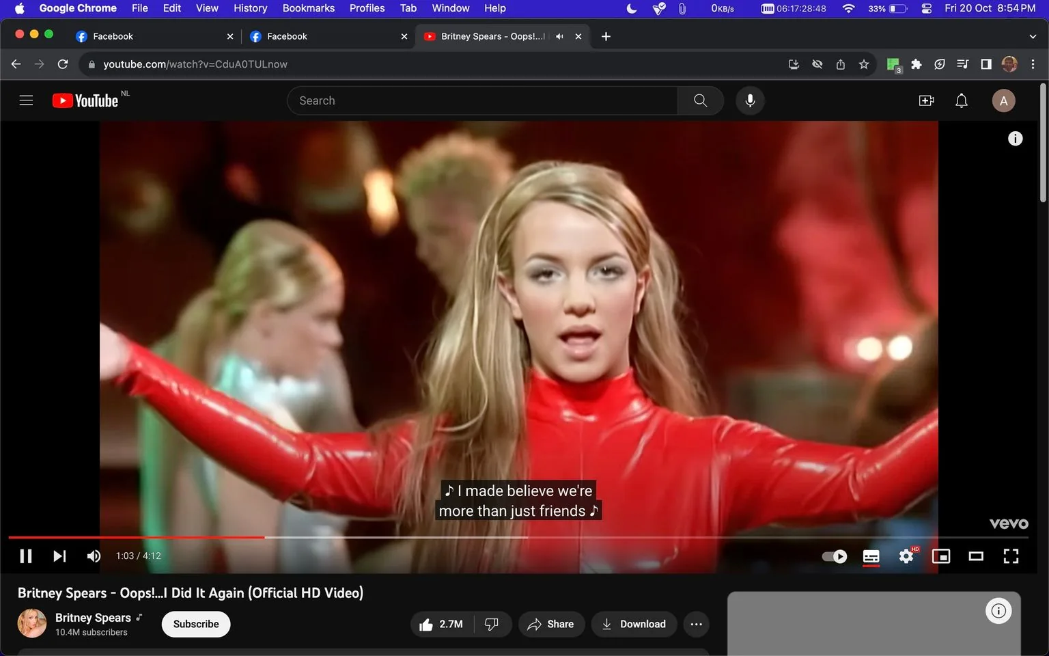Toggle Autoplay off in the player
1049x656 pixels.
coord(833,556)
